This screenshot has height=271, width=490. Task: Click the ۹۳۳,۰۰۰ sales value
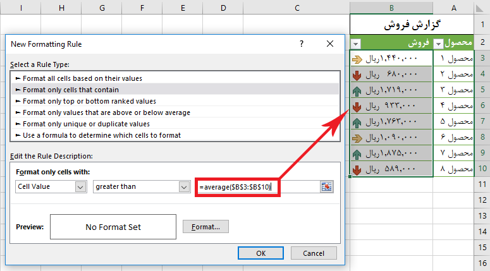click(391, 105)
